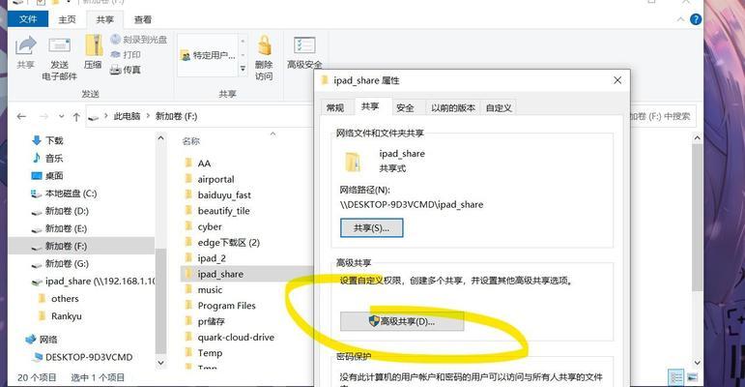Click the Fax (传真) ribbon item
745x387 pixels.
(125, 70)
